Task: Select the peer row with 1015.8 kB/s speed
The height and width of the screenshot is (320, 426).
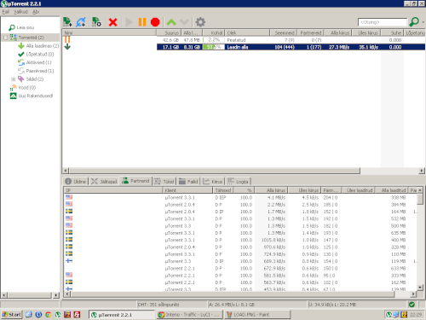Action: (241, 240)
